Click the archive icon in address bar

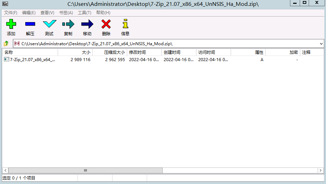[x=17, y=43]
